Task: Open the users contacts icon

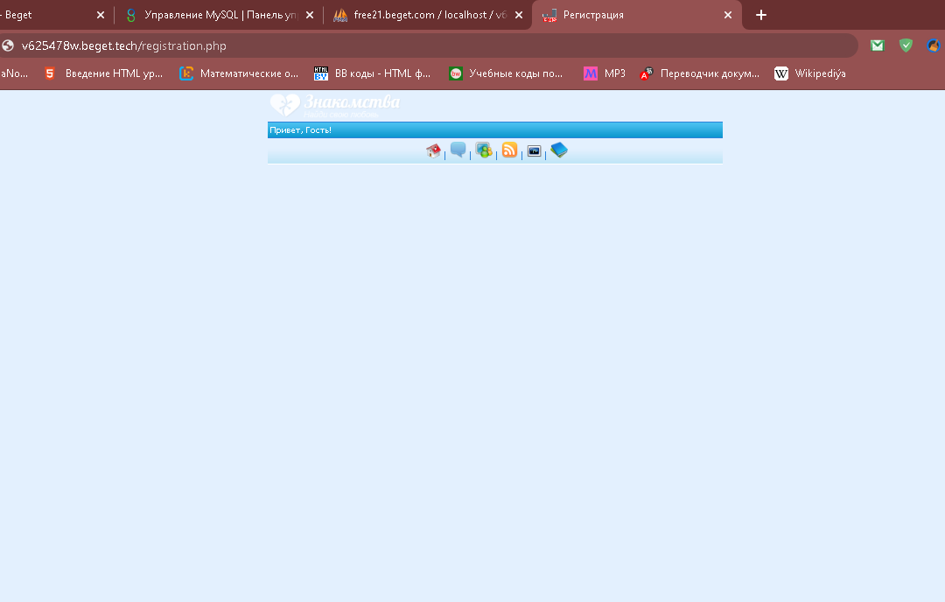Action: (483, 150)
